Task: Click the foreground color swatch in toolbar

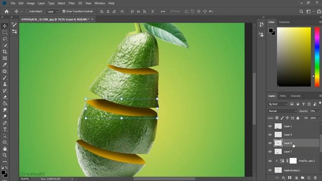Action: pos(4,173)
